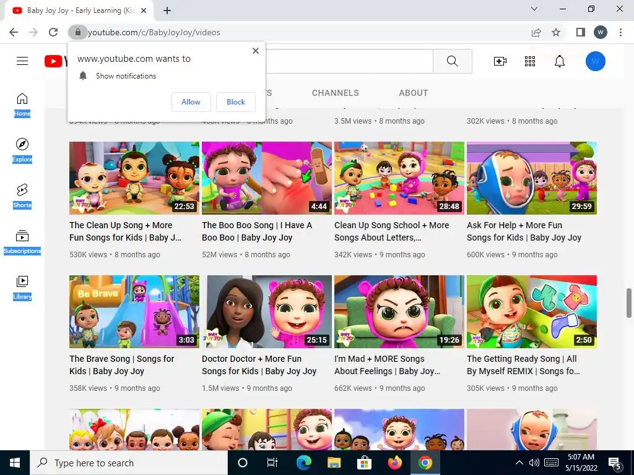Click the search magnifier button
Image resolution: width=634 pixels, height=475 pixels.
pyautogui.click(x=453, y=61)
